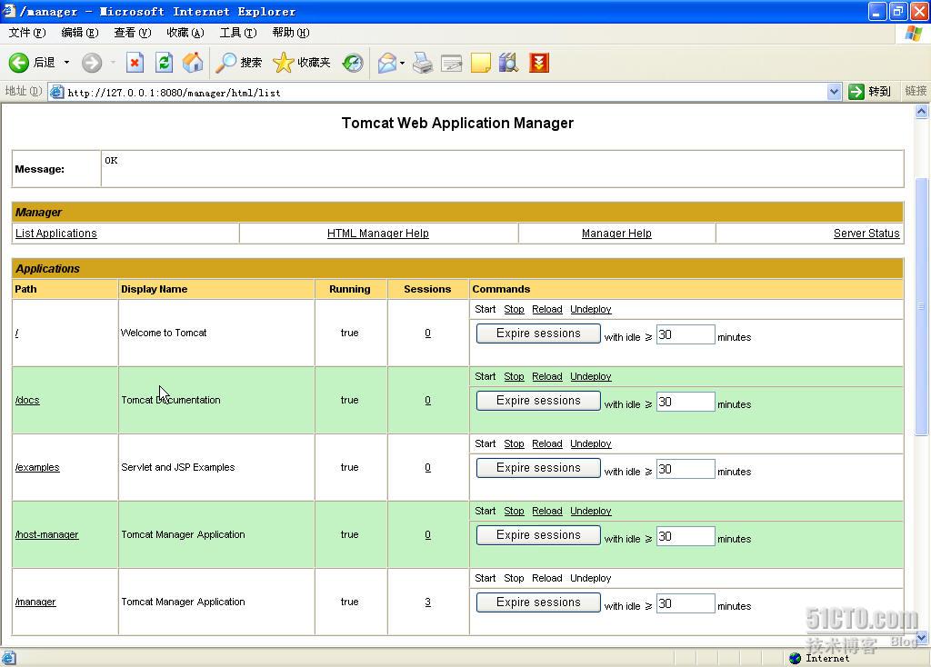View sessions count 0 for /examples
This screenshot has height=667, width=931.
(x=427, y=468)
